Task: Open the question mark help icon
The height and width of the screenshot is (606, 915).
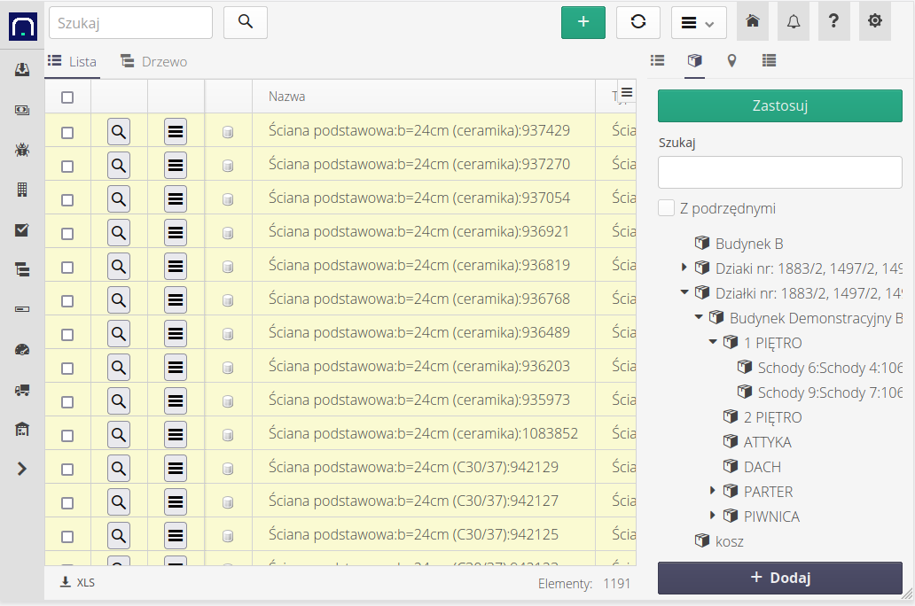Action: [x=833, y=22]
